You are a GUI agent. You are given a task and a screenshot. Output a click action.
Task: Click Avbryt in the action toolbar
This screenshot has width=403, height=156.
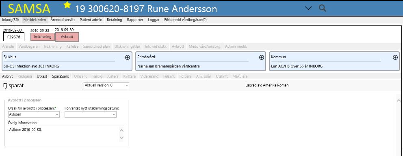[x=7, y=76]
